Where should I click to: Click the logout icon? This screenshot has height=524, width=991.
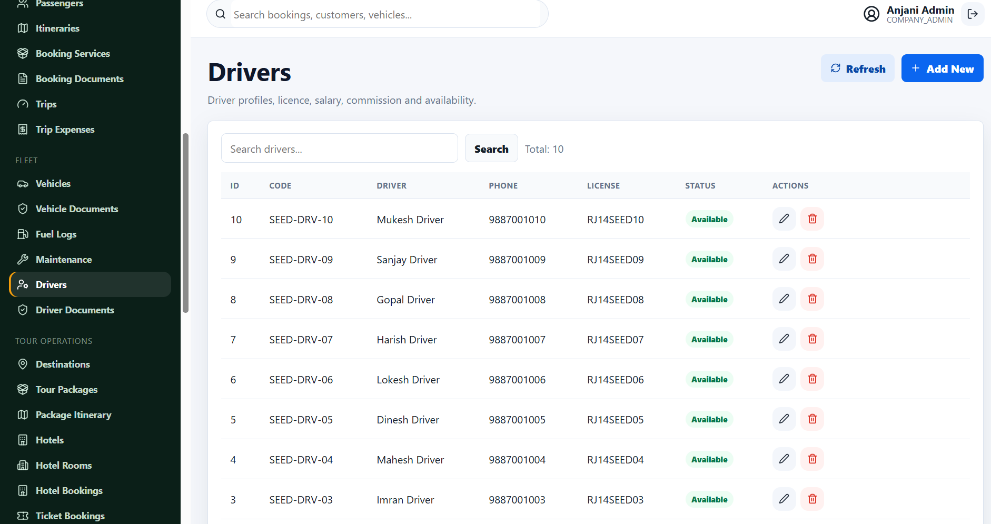point(973,14)
